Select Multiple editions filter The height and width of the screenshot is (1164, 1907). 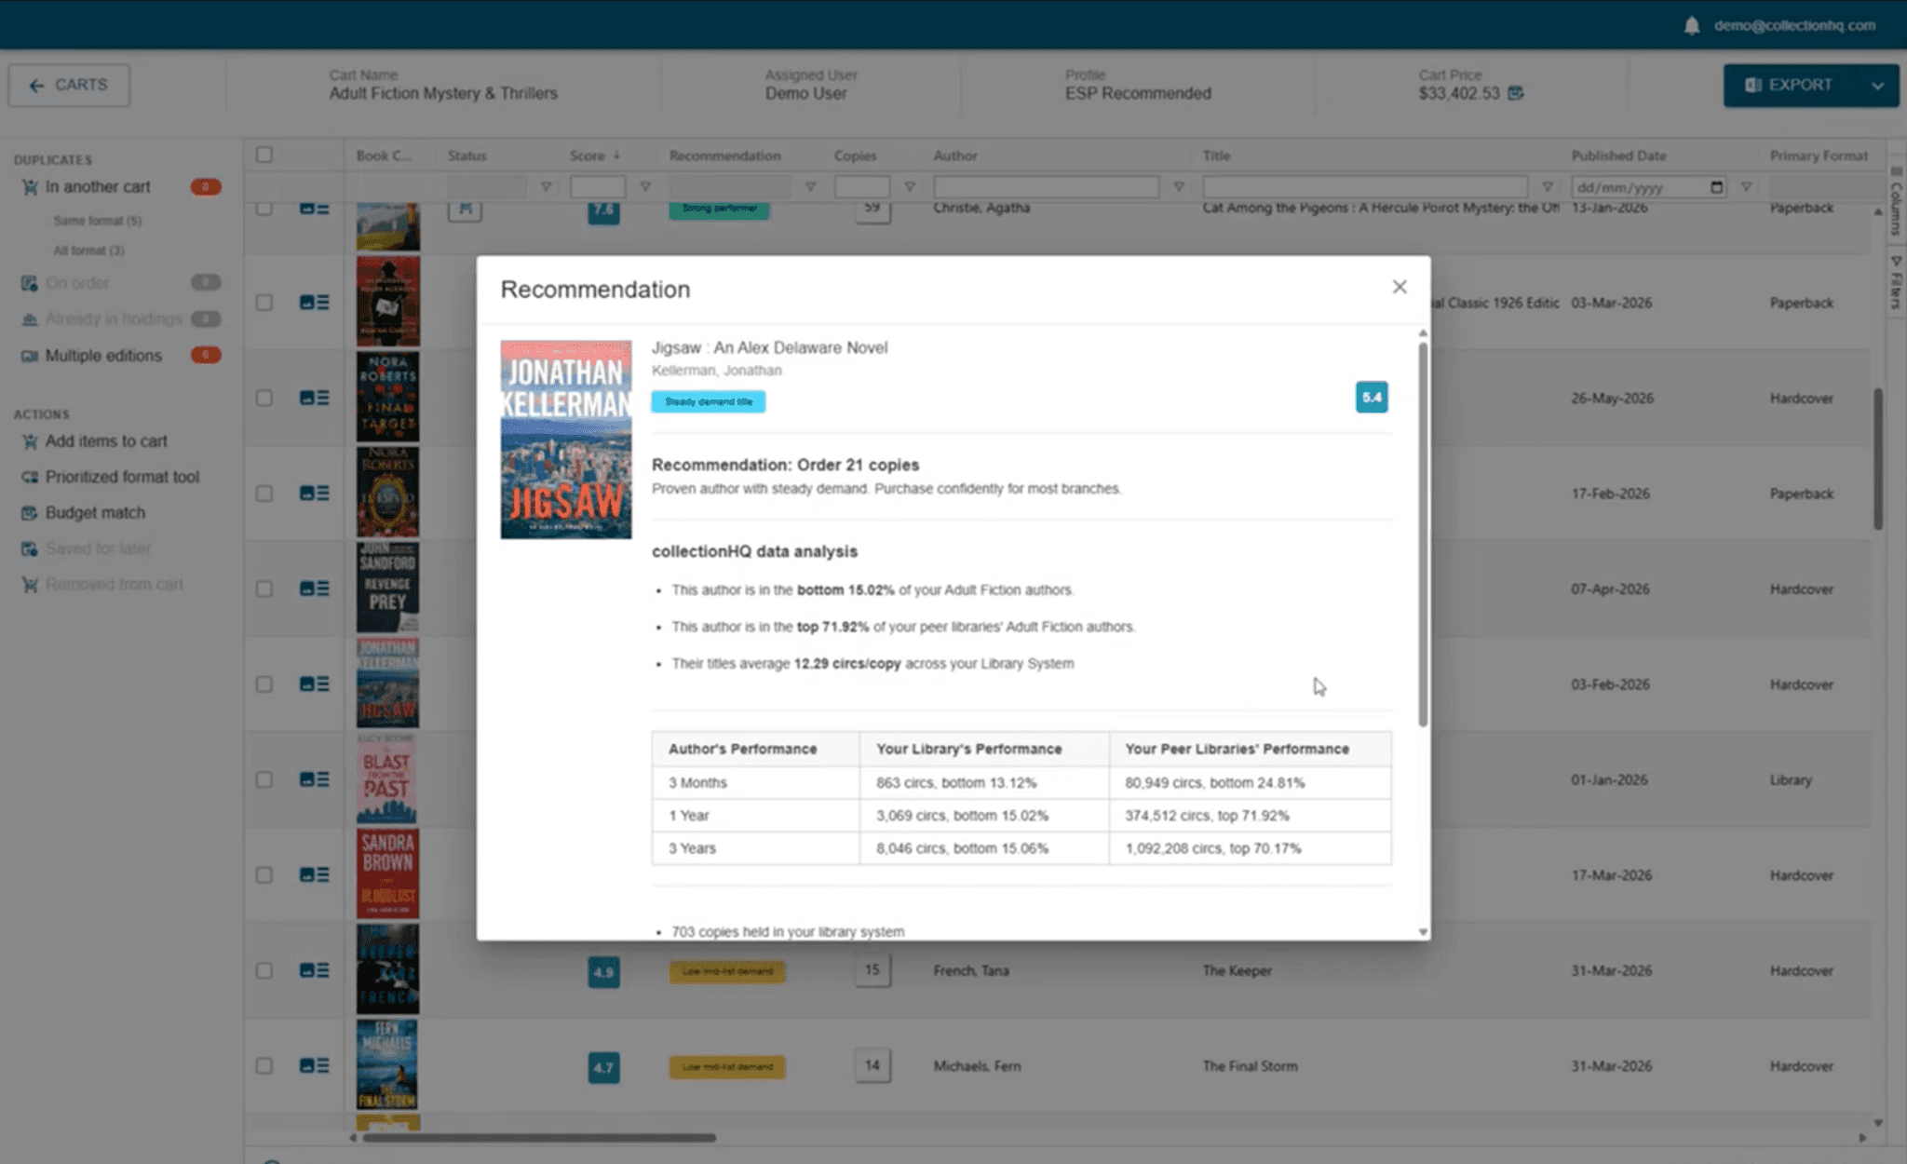103,356
